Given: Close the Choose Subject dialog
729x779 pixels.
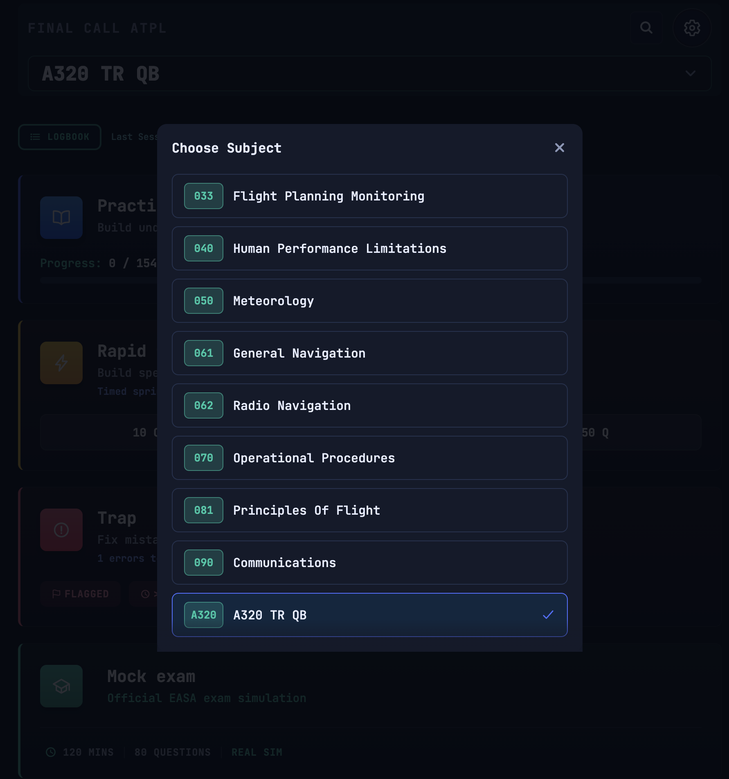Looking at the screenshot, I should tap(559, 148).
